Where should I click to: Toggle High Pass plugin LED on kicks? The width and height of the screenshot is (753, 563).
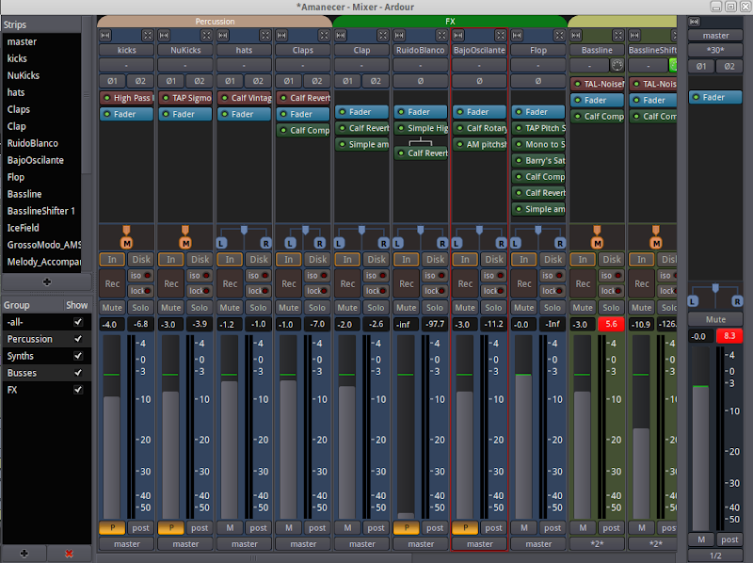(x=106, y=98)
